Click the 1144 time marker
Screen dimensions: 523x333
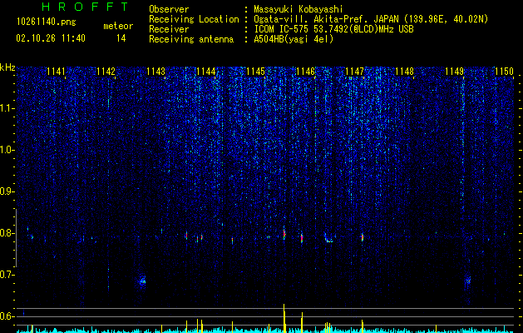click(x=206, y=72)
